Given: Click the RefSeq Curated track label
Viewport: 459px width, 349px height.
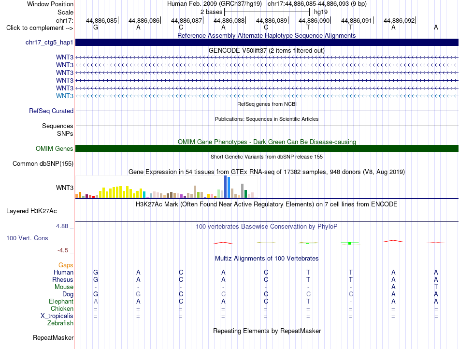Looking at the screenshot, I should [51, 111].
